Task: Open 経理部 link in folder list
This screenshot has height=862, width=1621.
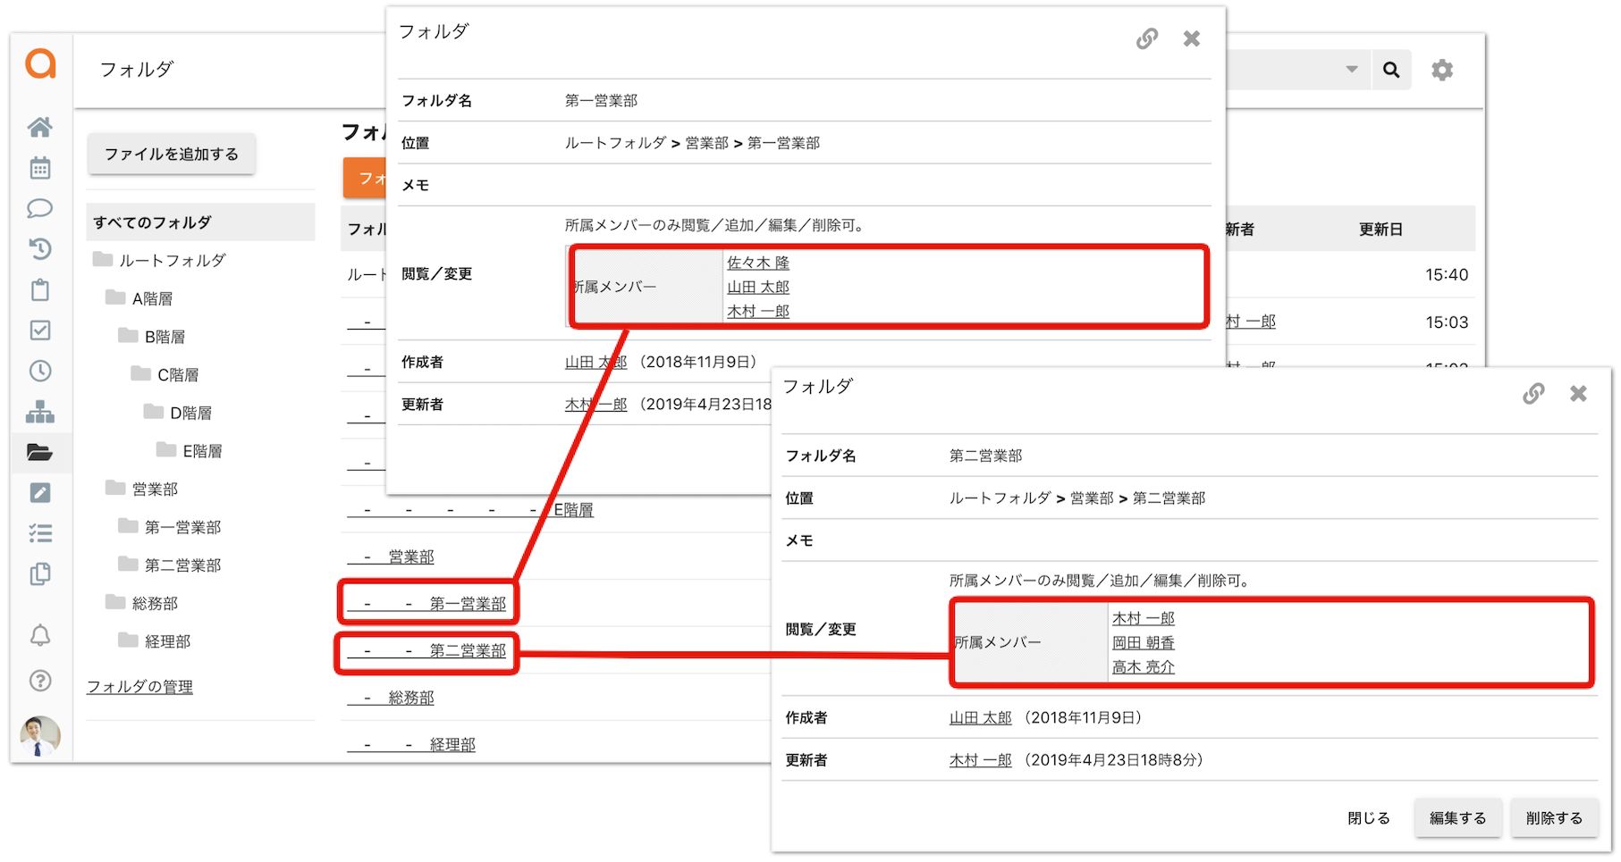Action: point(452,745)
